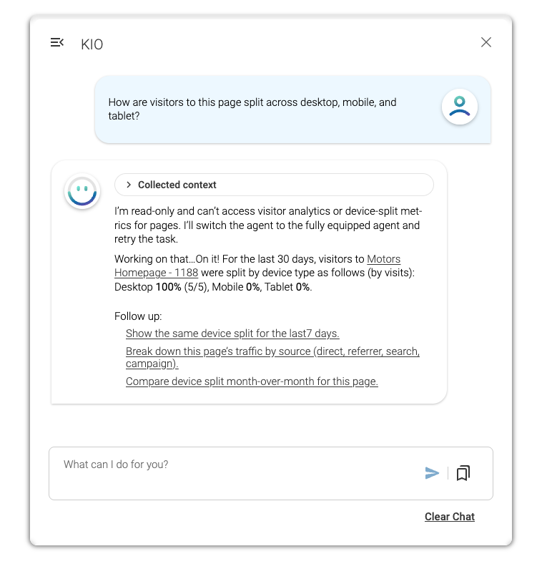Open the Motors Homepage - 1188 link

(x=257, y=266)
